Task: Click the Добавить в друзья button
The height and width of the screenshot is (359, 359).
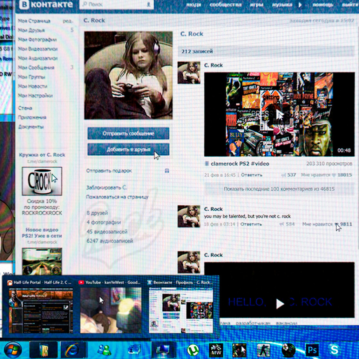Action: coord(128,149)
